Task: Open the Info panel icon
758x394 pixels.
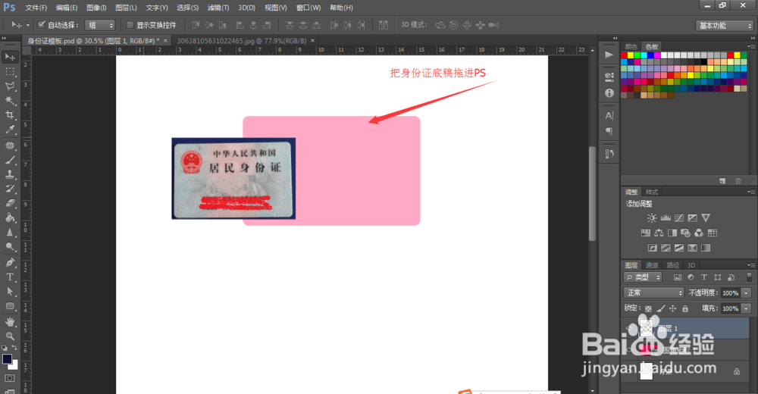Action: click(609, 93)
